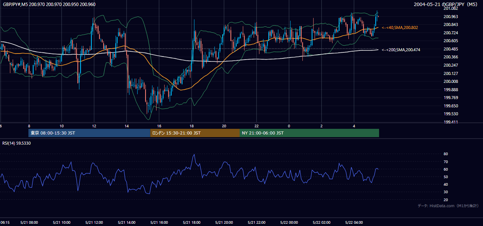The image size is (483, 226).
Task: Click the 5/21 18:00 date label
Action: tap(192, 223)
